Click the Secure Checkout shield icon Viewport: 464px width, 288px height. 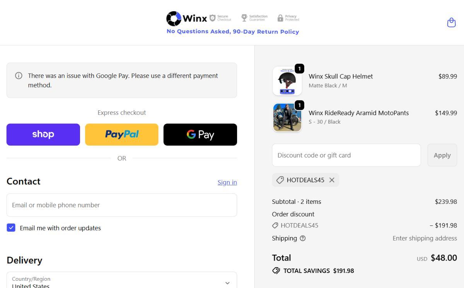click(x=212, y=18)
